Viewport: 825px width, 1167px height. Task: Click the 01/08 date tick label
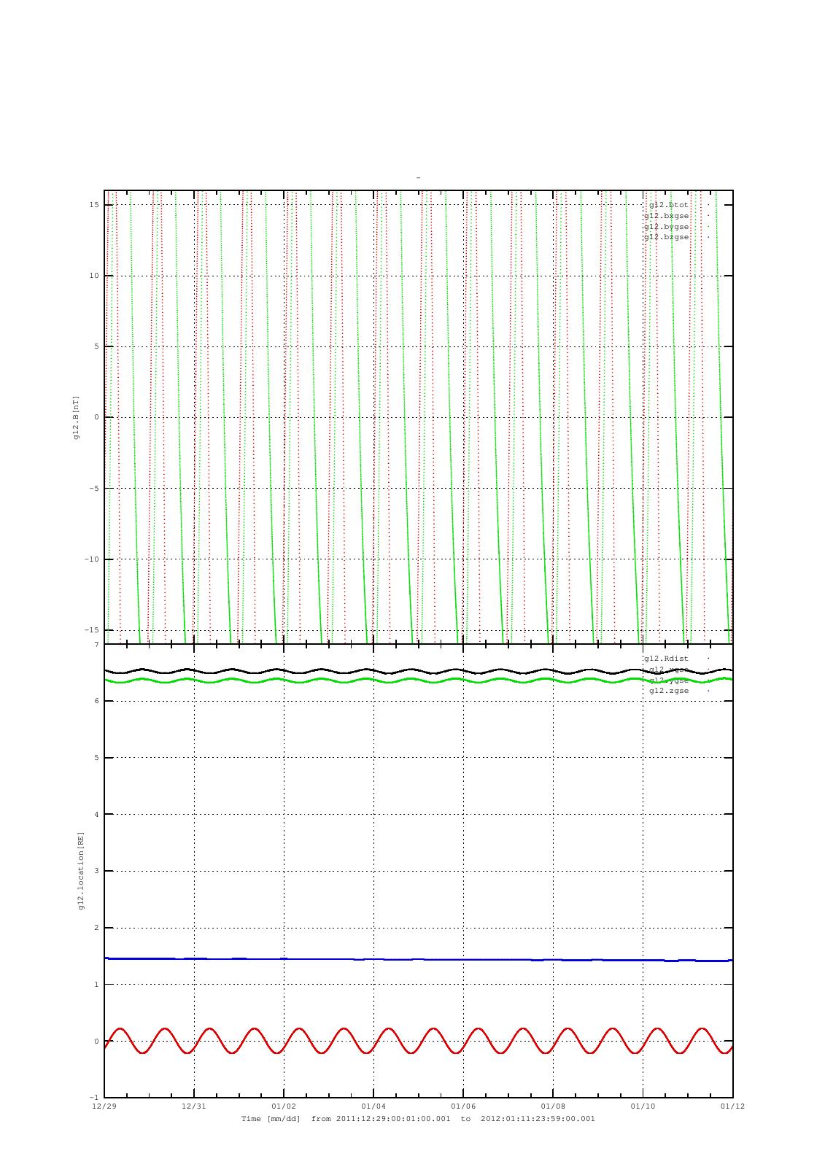(x=553, y=1106)
